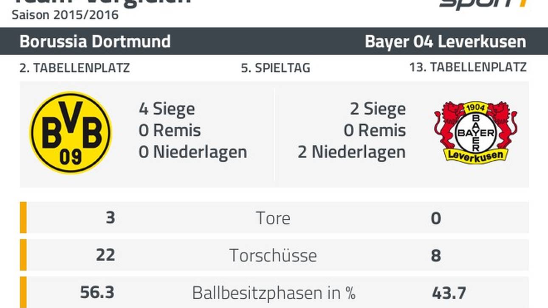Screen dimensions: 548x308
Task: Click Dortmund's 0 Niederlagen text
Action: (x=192, y=152)
